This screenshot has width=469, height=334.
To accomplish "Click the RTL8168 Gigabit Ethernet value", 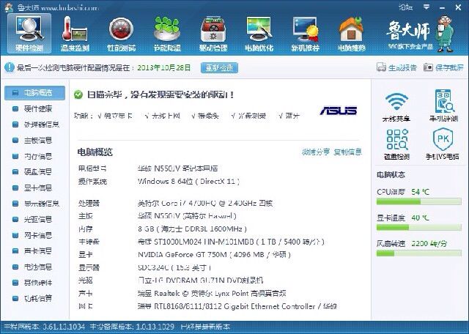I will [x=237, y=306].
